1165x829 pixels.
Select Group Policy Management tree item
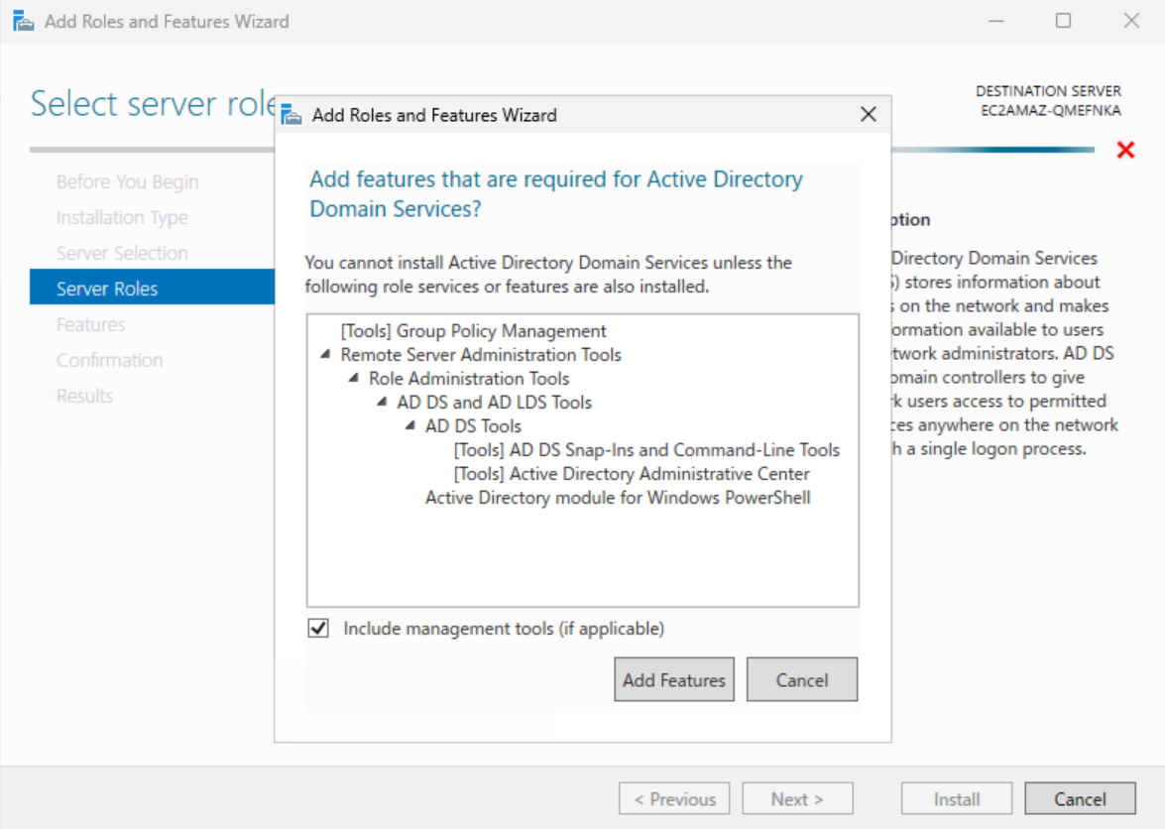click(473, 331)
